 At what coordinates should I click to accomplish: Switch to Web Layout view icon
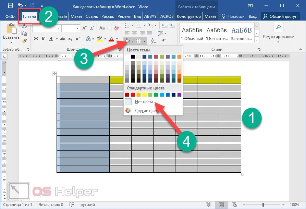click(234, 205)
